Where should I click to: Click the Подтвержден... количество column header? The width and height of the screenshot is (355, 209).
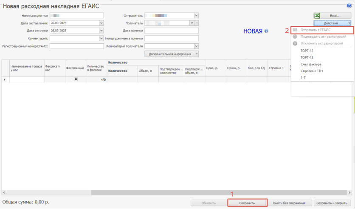pyautogui.click(x=171, y=71)
